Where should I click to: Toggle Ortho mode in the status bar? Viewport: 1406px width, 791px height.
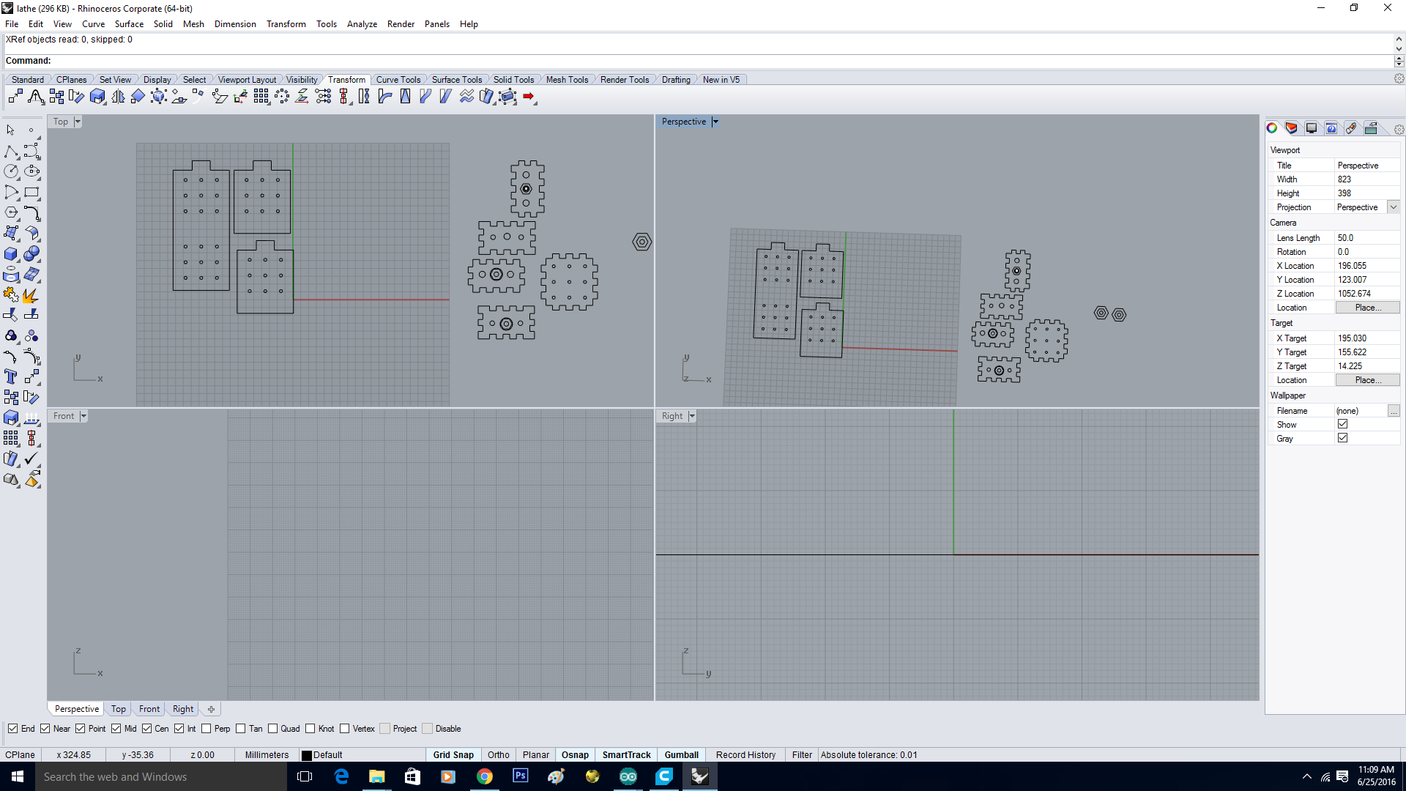coord(498,754)
